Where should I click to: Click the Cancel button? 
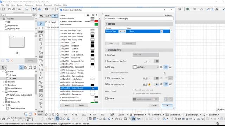[x=154, y=106]
